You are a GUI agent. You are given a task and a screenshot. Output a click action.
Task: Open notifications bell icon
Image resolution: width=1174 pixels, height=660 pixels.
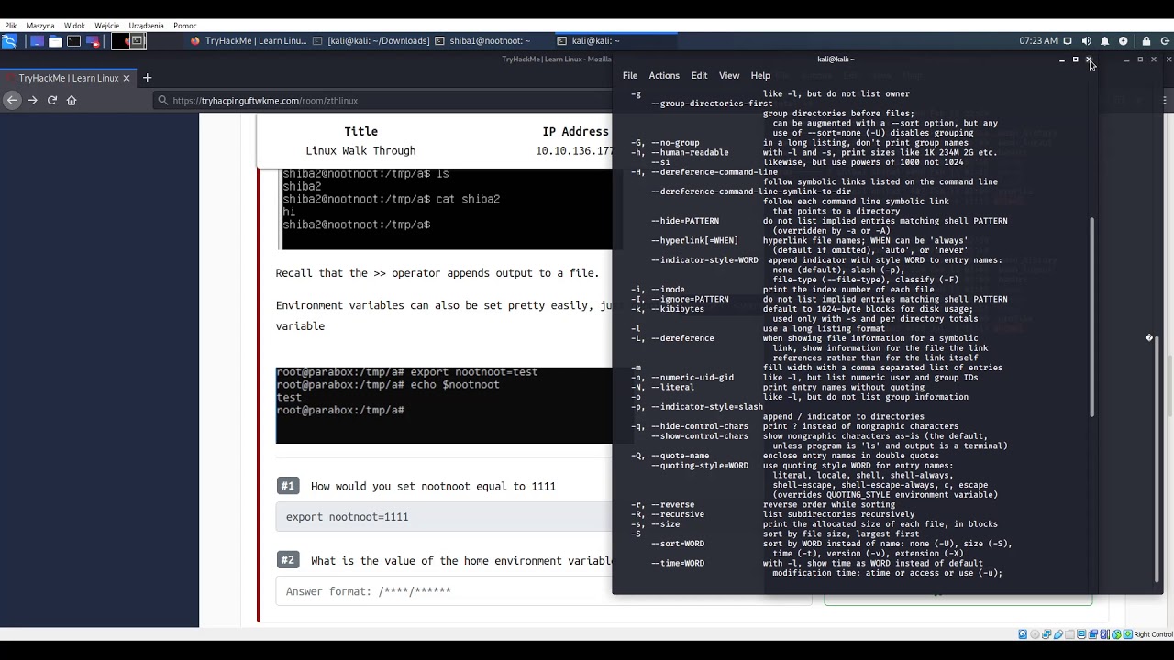coord(1105,41)
